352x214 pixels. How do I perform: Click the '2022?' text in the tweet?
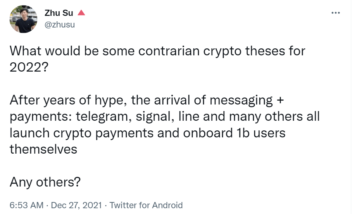tap(29, 67)
